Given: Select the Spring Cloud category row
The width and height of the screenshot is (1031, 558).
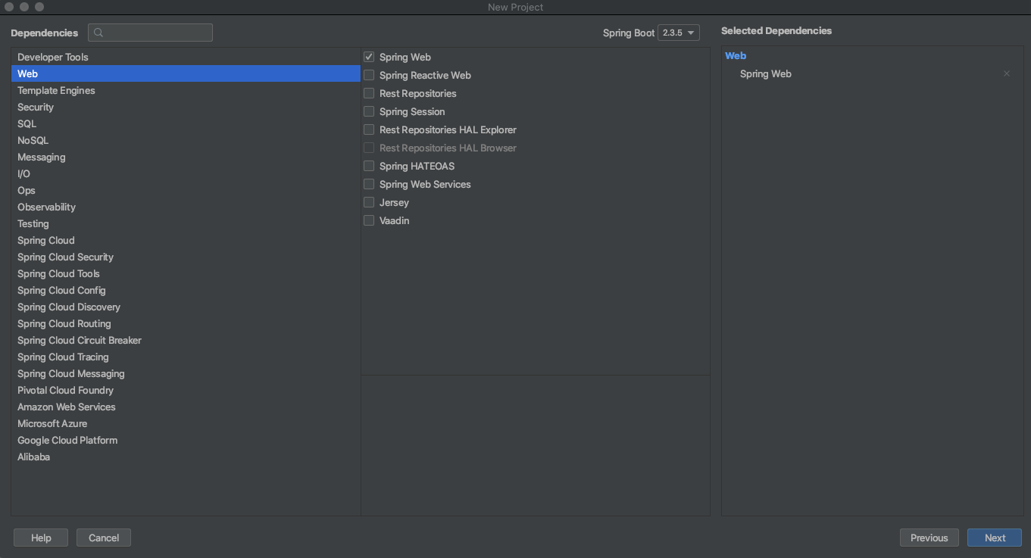Looking at the screenshot, I should click(x=186, y=240).
